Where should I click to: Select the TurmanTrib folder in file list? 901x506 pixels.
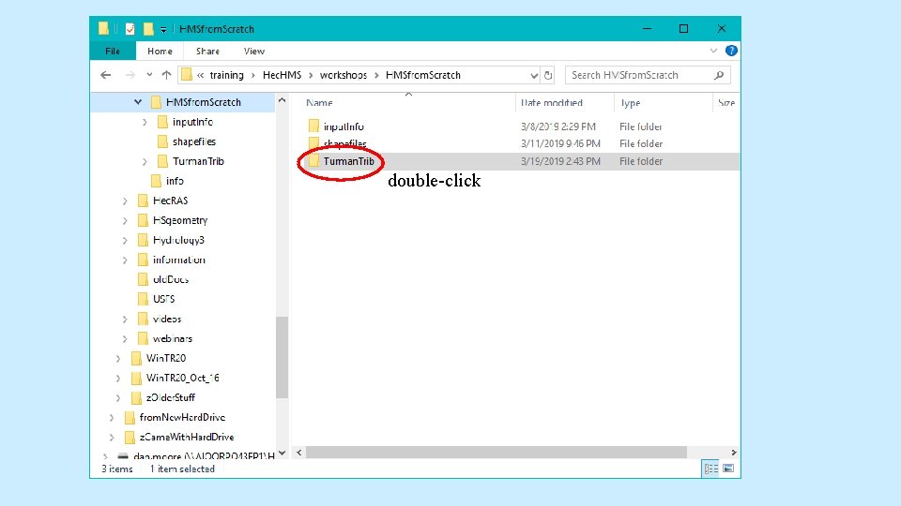click(x=348, y=161)
